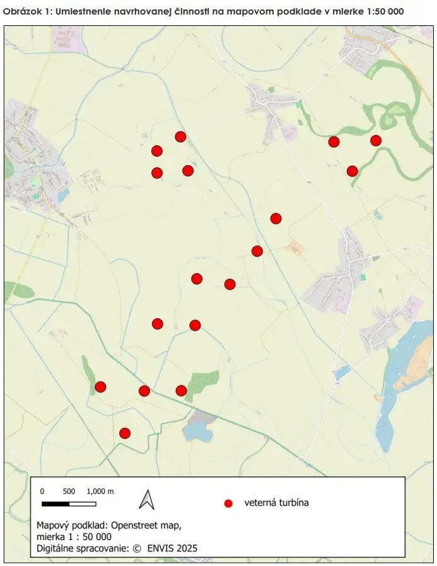Screen dimensions: 437x566
Task: Click the black segment of scale bar
Action: click(55, 504)
